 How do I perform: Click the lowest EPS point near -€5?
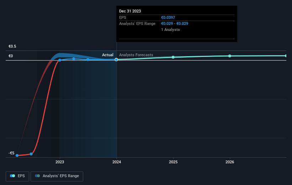(x=17, y=155)
